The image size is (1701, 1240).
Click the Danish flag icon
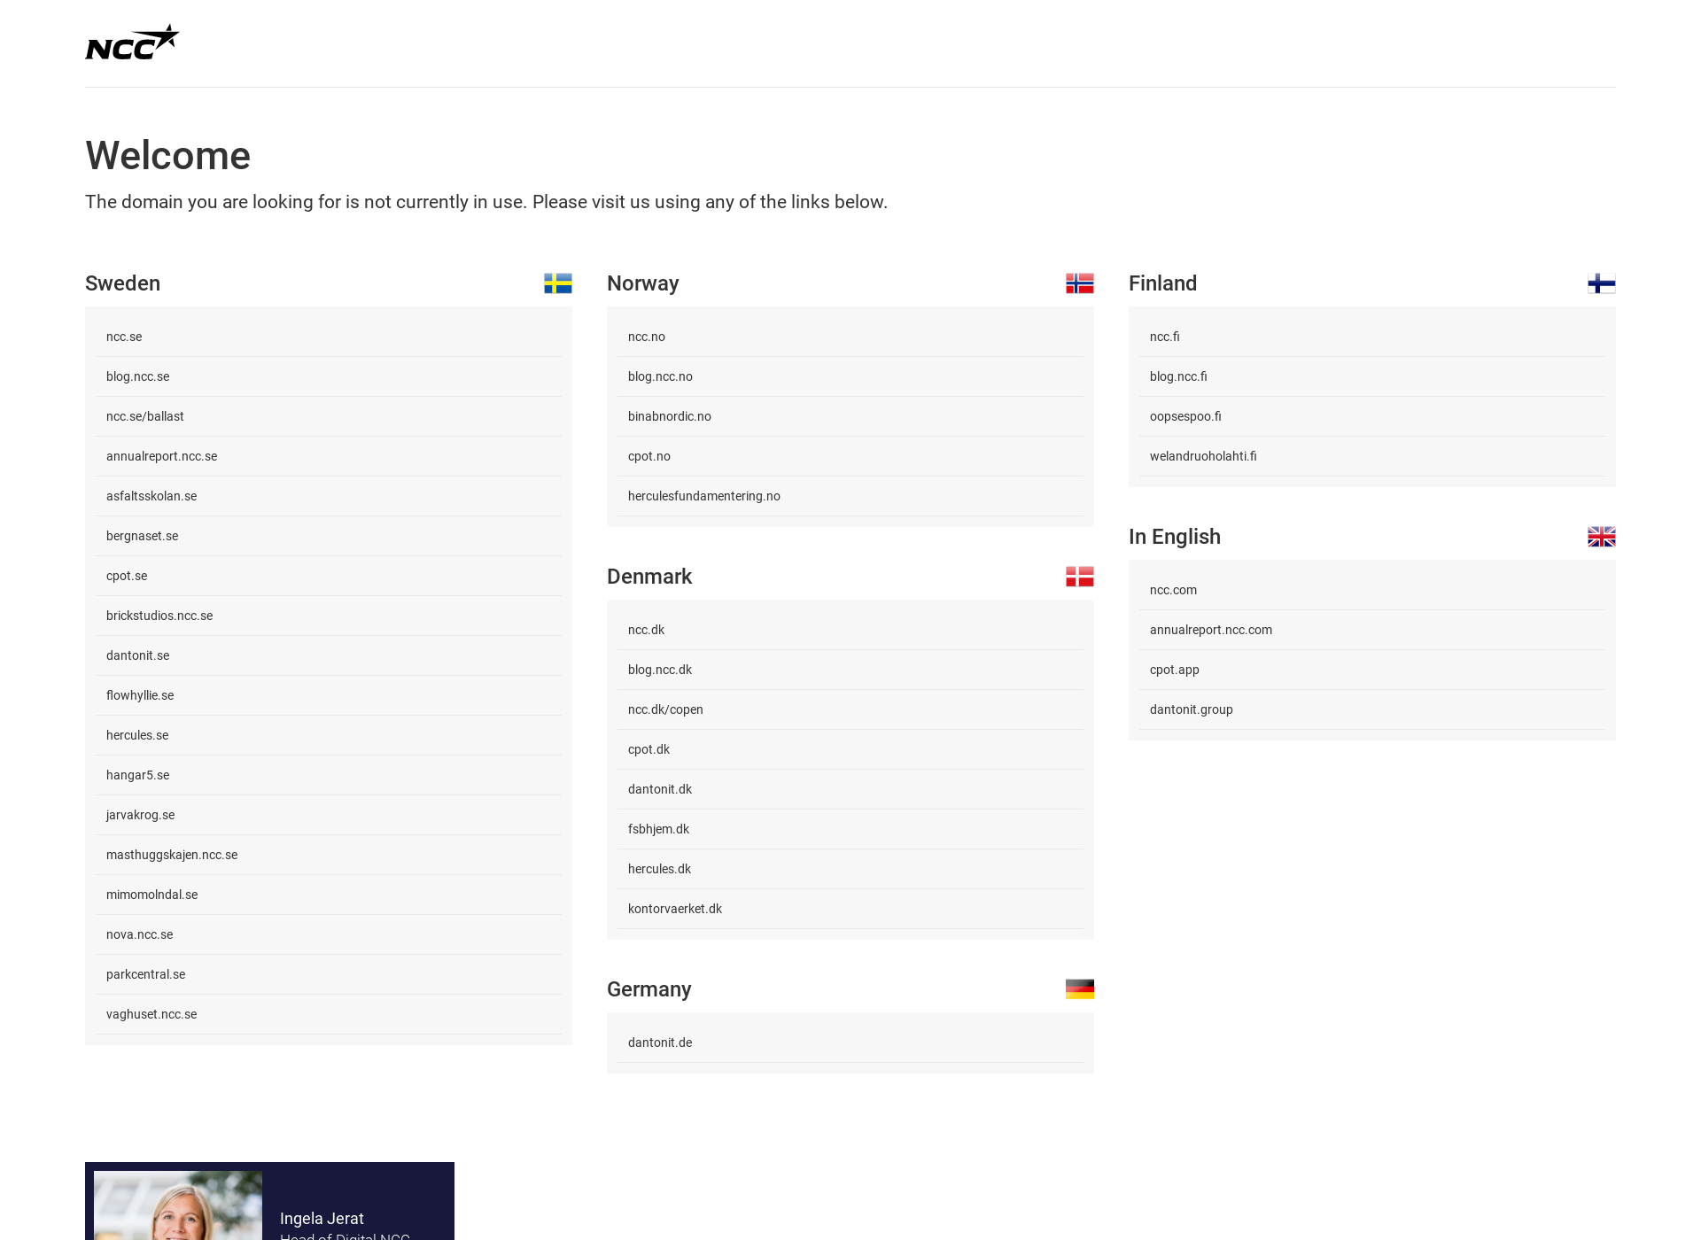pos(1079,575)
